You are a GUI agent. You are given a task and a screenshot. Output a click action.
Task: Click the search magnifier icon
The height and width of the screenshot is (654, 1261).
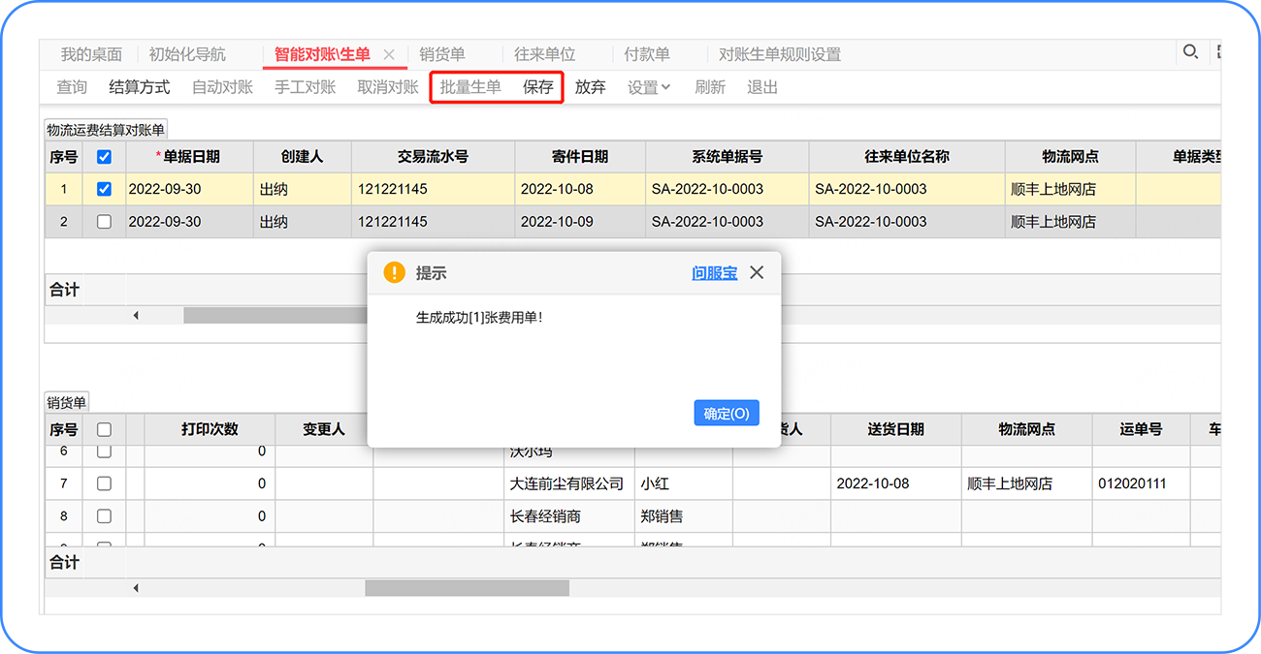(1189, 52)
